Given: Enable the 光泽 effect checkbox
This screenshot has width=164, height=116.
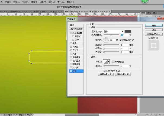Looking at the screenshot, I should pyautogui.click(x=71, y=54).
